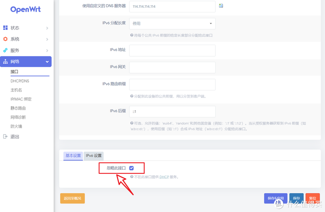Image resolution: width=325 pixels, height=212 pixels.
Task: Click the 退出 (Logout) icon
Action: [x=6, y=136]
